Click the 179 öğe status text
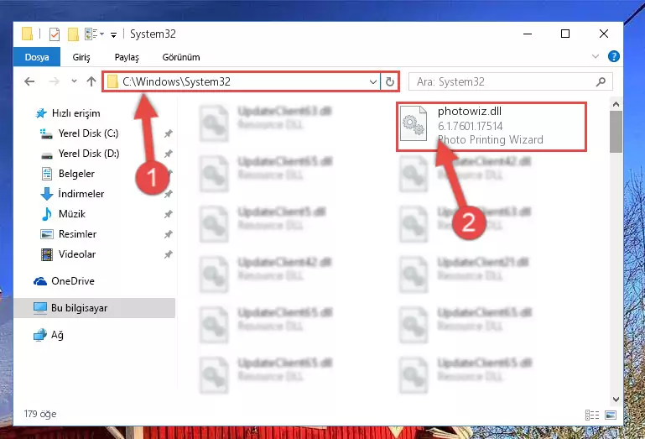Viewport: 645px width, 439px height. [40, 414]
